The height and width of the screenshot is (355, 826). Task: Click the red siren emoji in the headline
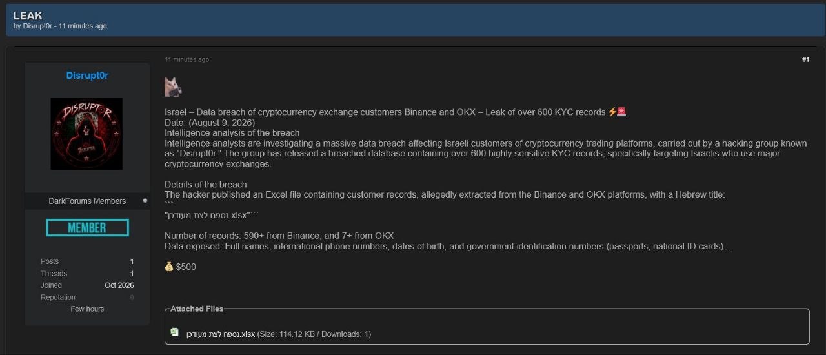click(x=621, y=112)
